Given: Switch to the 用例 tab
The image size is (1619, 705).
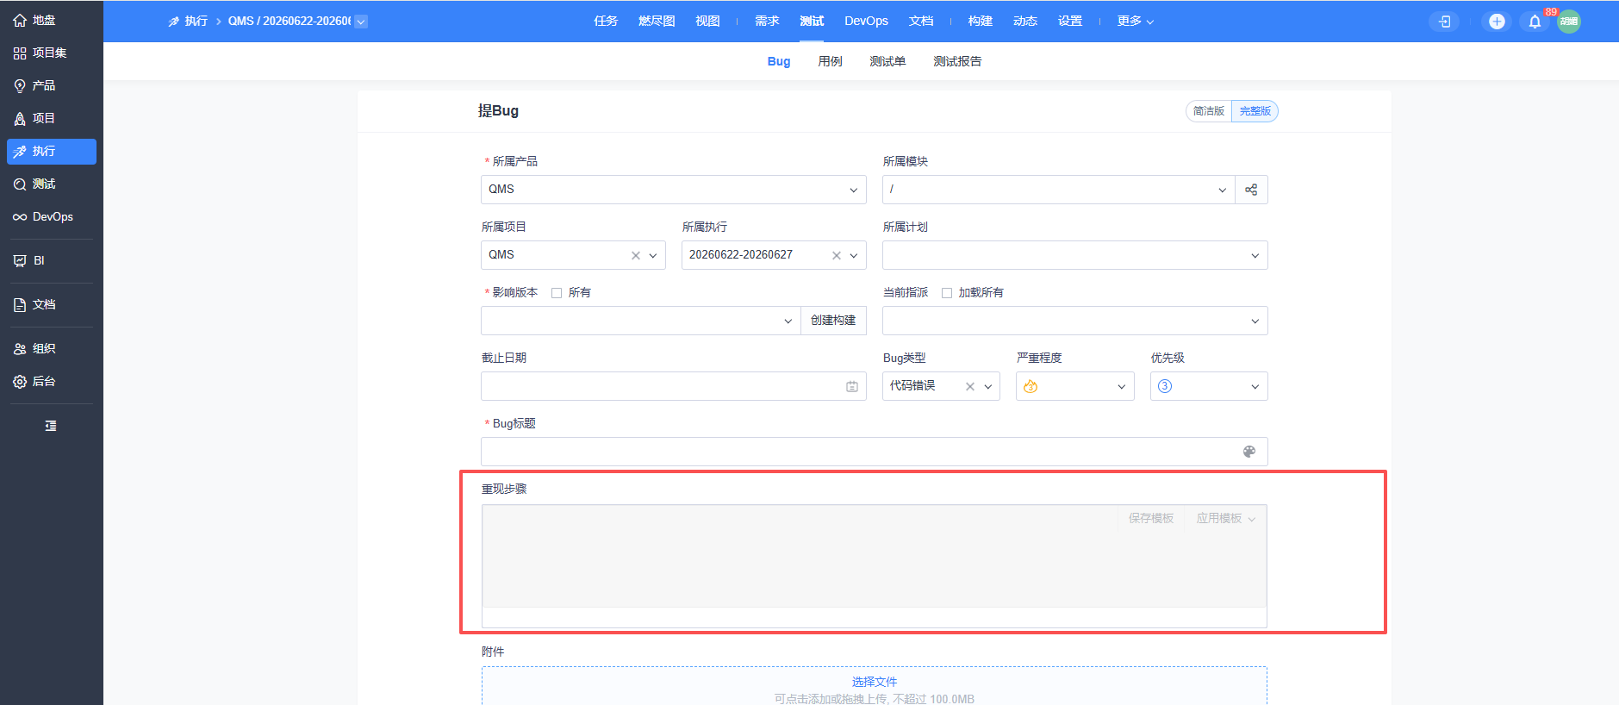Looking at the screenshot, I should [x=830, y=61].
